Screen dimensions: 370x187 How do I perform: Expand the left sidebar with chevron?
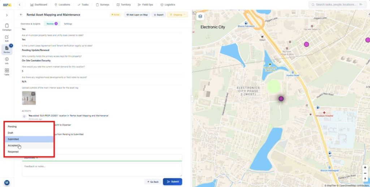click(7, 15)
